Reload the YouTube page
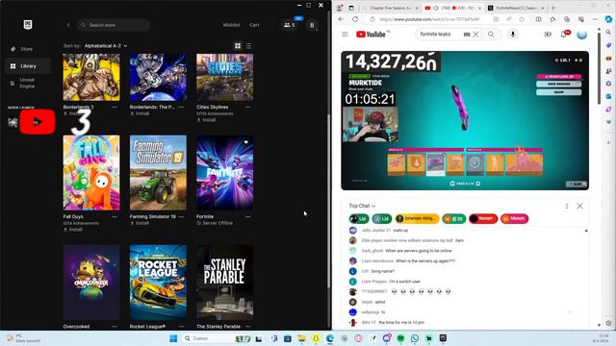The height and width of the screenshot is (346, 616). (355, 19)
